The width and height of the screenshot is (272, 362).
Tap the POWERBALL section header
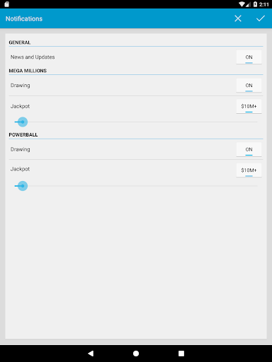click(x=23, y=134)
